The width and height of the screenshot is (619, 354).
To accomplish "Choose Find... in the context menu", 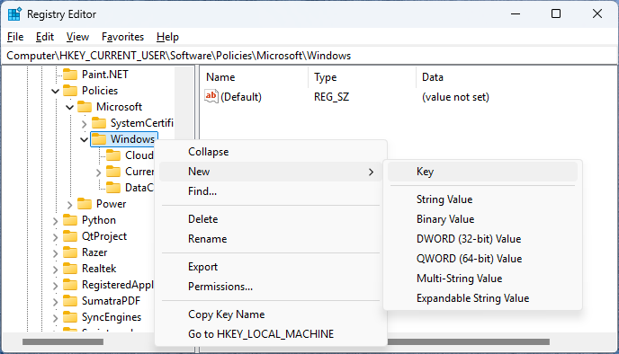I will [x=271, y=191].
